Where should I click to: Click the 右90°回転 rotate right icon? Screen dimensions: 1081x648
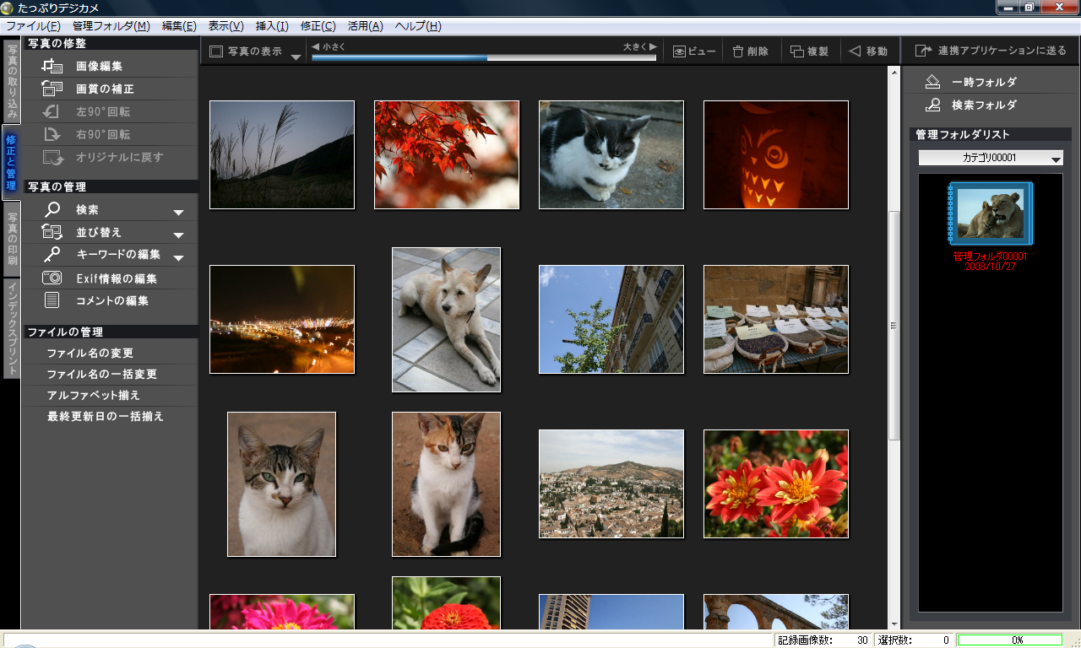[x=52, y=134]
